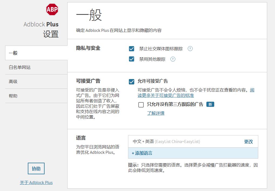Select the 一般 sidebar tab
Image resolution: width=275 pixels, height=191 pixels.
tap(36, 53)
